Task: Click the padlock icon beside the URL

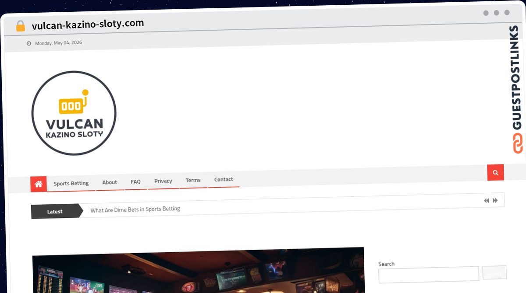Action: [21, 26]
